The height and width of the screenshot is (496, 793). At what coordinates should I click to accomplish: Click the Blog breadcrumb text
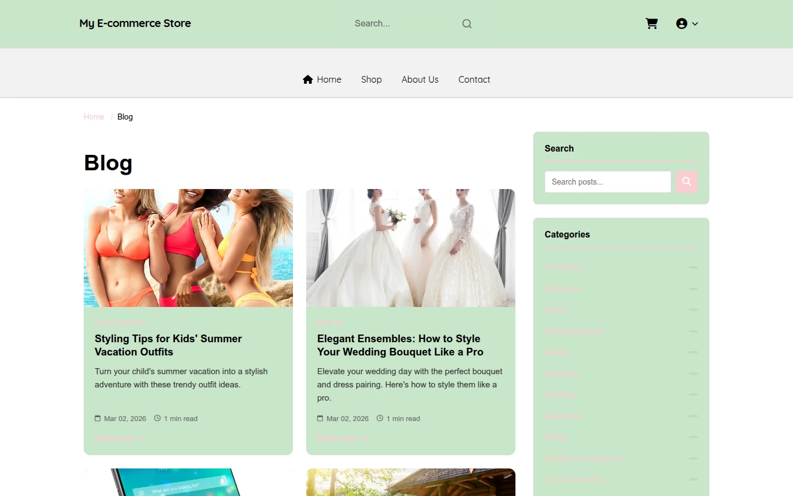125,117
